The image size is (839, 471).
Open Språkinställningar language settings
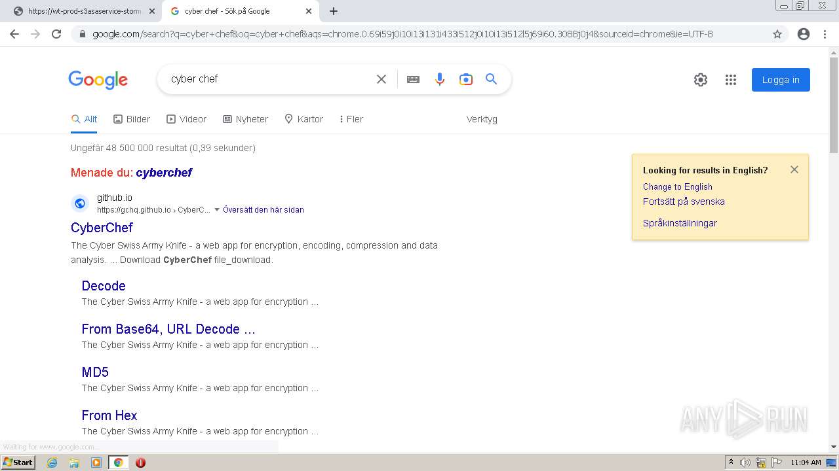(680, 223)
